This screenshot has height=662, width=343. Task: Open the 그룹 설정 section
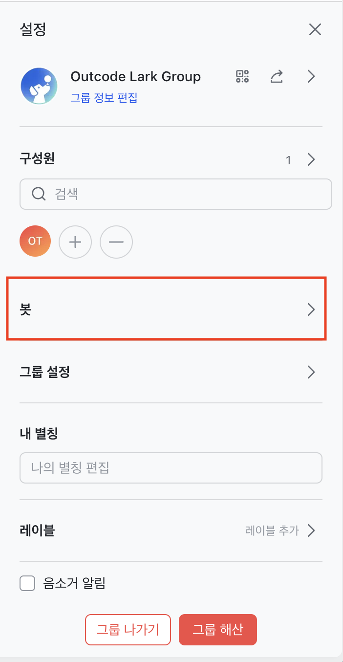tap(166, 373)
